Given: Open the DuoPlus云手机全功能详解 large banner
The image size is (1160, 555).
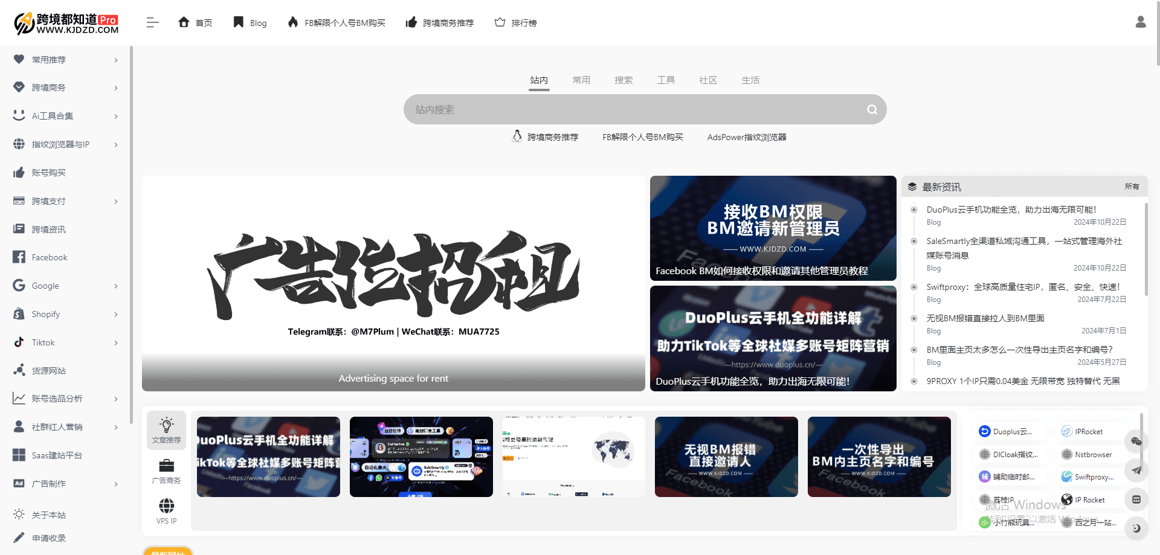Looking at the screenshot, I should [773, 338].
